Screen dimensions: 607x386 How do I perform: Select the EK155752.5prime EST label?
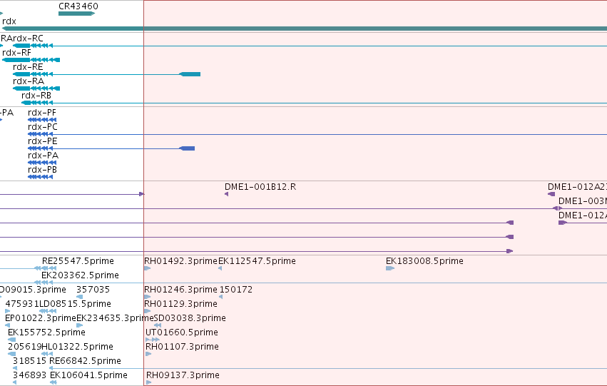(x=46, y=333)
